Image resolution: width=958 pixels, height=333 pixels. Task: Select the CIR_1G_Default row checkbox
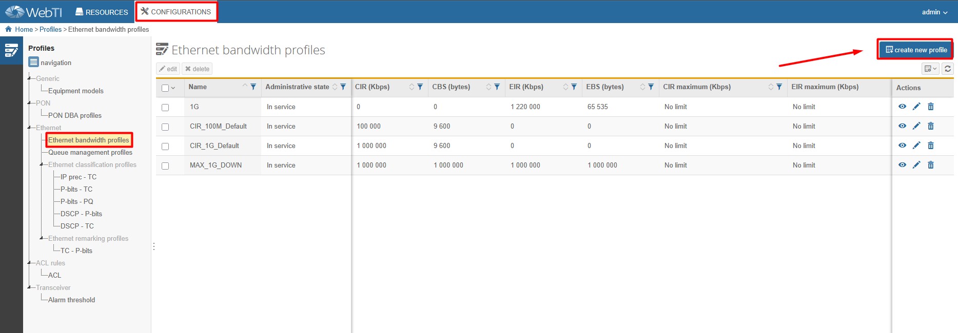click(165, 147)
